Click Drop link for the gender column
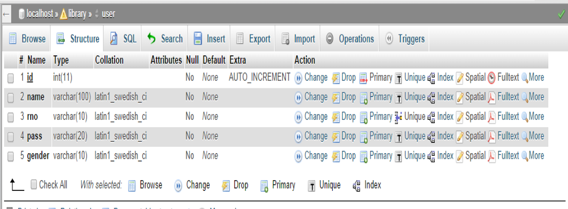Image resolution: width=568 pixels, height=209 pixels. tap(349, 155)
